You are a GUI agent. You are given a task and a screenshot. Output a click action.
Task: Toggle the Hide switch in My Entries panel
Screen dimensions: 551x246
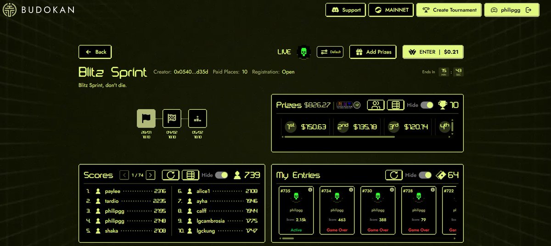tap(425, 175)
